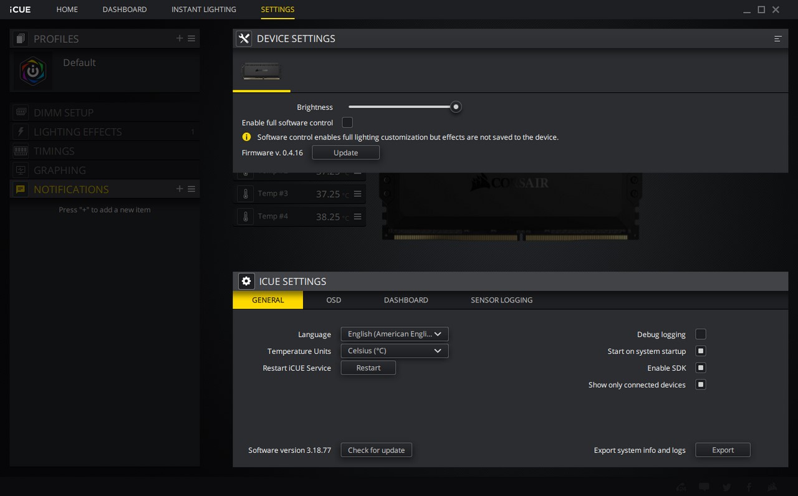
Task: Open Device Settings panel menu icon
Action: pyautogui.click(x=778, y=39)
